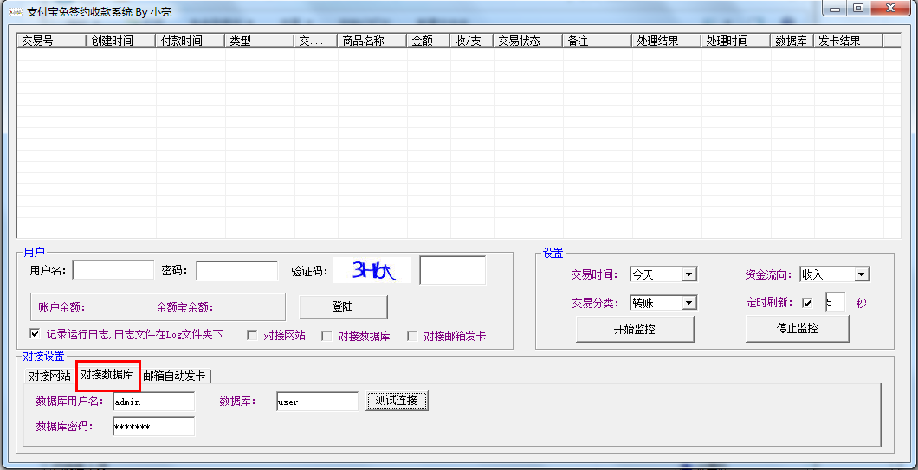Click the 商品名称 column header
Image resolution: width=918 pixels, height=470 pixels.
[372, 41]
